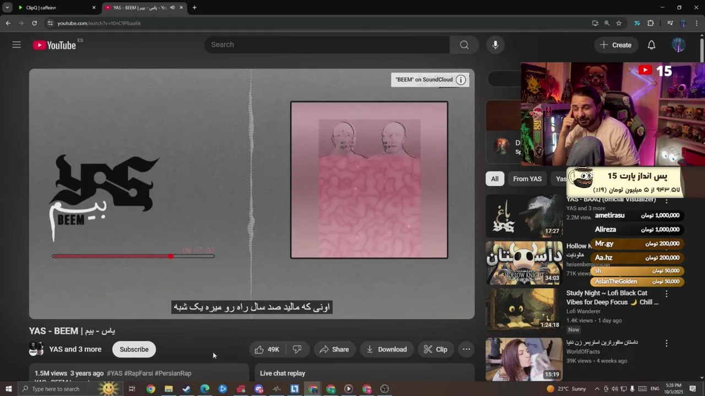Launch Steam from the taskbar

point(187,389)
